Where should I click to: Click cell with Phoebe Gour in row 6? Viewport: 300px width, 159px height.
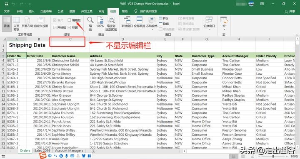click(x=239, y=69)
